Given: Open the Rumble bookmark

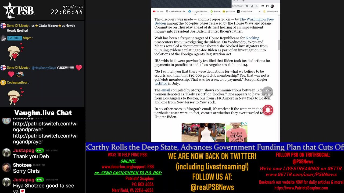Looking at the screenshot, I should [x=215, y=12].
